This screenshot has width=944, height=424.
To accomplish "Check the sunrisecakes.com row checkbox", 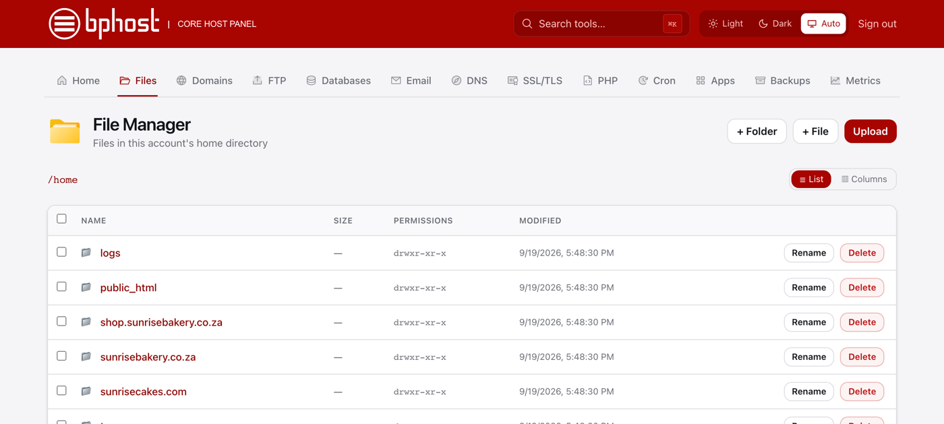I will (61, 390).
